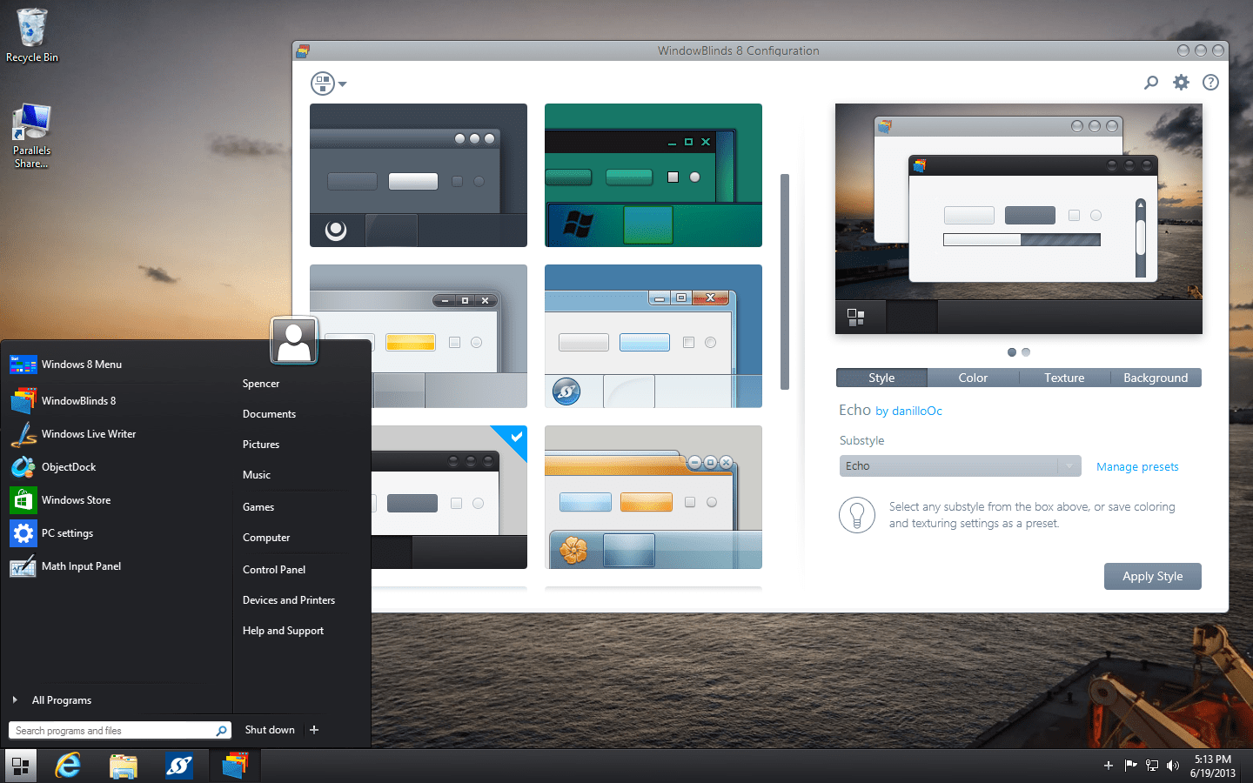Open the WindowBlinds settings gear
The width and height of the screenshot is (1253, 783).
[x=1180, y=82]
